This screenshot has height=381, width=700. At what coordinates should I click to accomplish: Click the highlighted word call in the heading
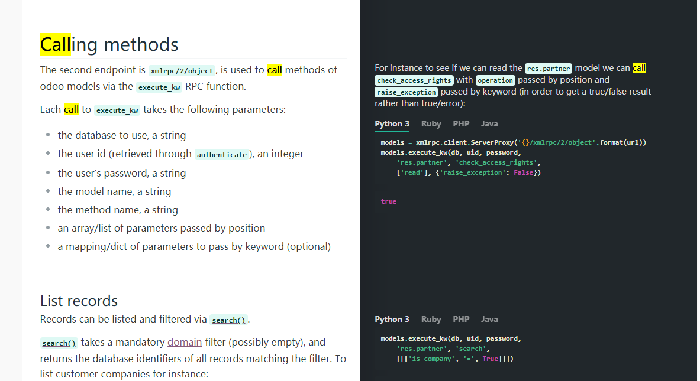[x=53, y=44]
